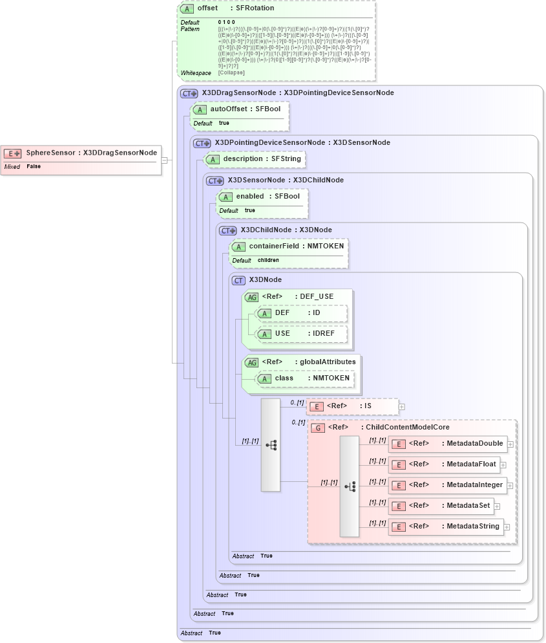
Task: Click the X3DSensorNode CT+ icon
Action: 215,181
